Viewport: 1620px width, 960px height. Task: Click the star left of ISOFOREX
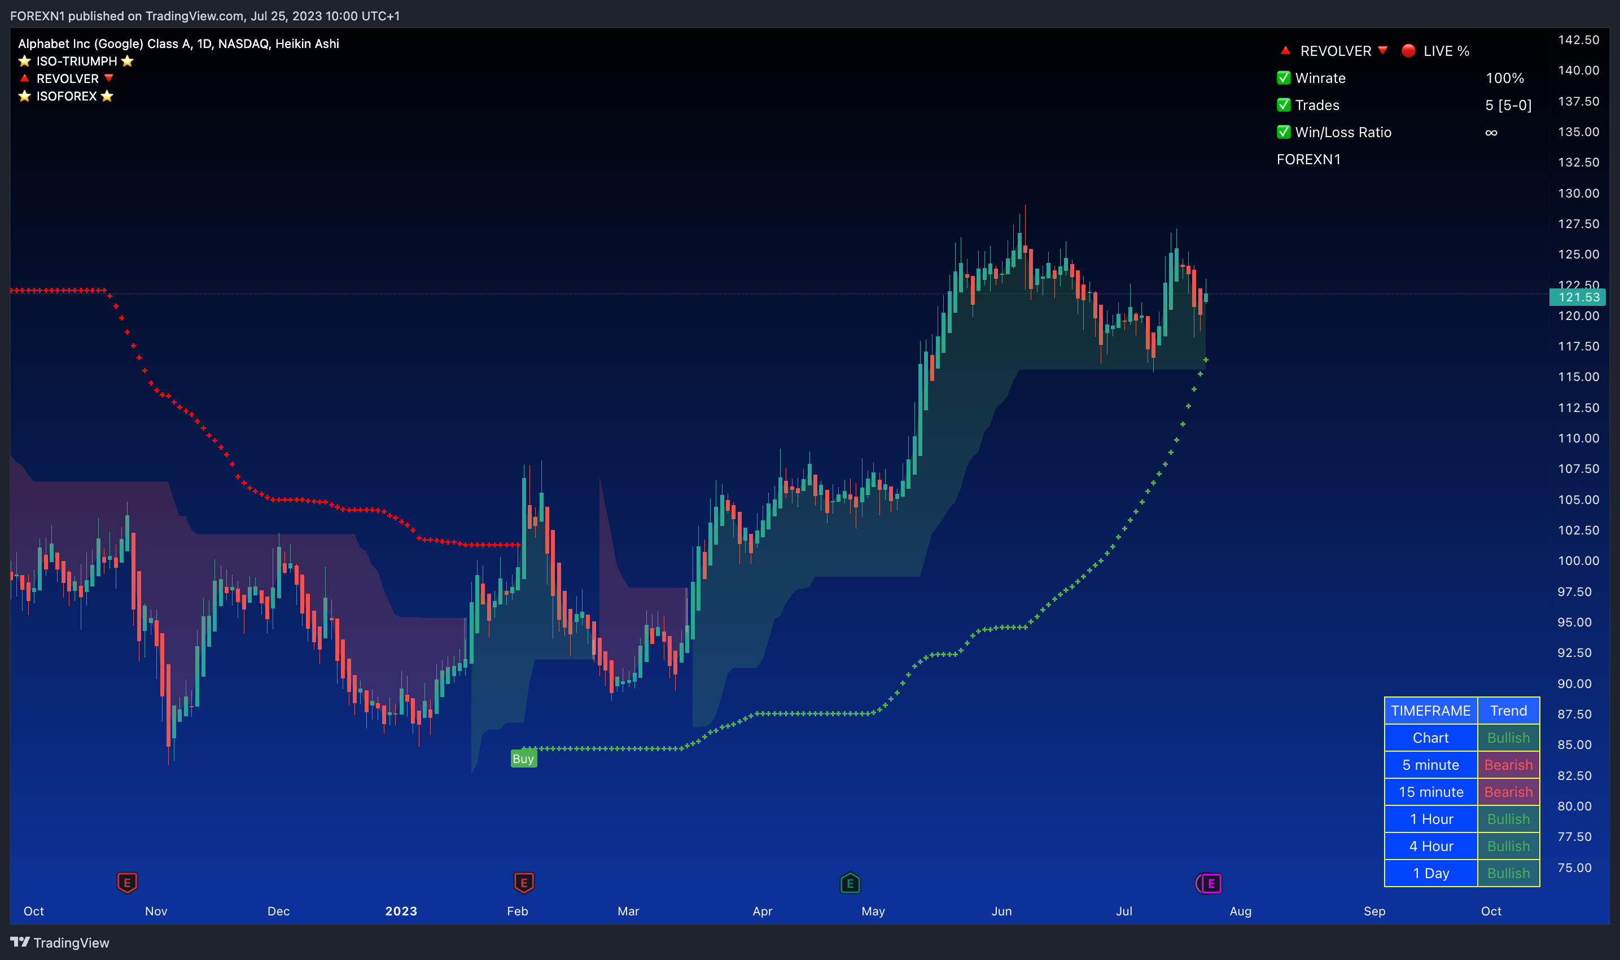(x=25, y=96)
